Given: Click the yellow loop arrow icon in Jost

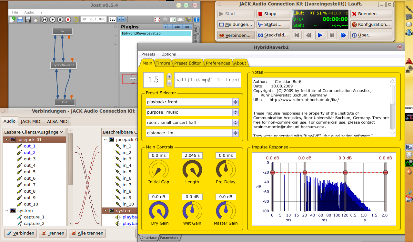Looking at the screenshot, I should (x=76, y=19).
